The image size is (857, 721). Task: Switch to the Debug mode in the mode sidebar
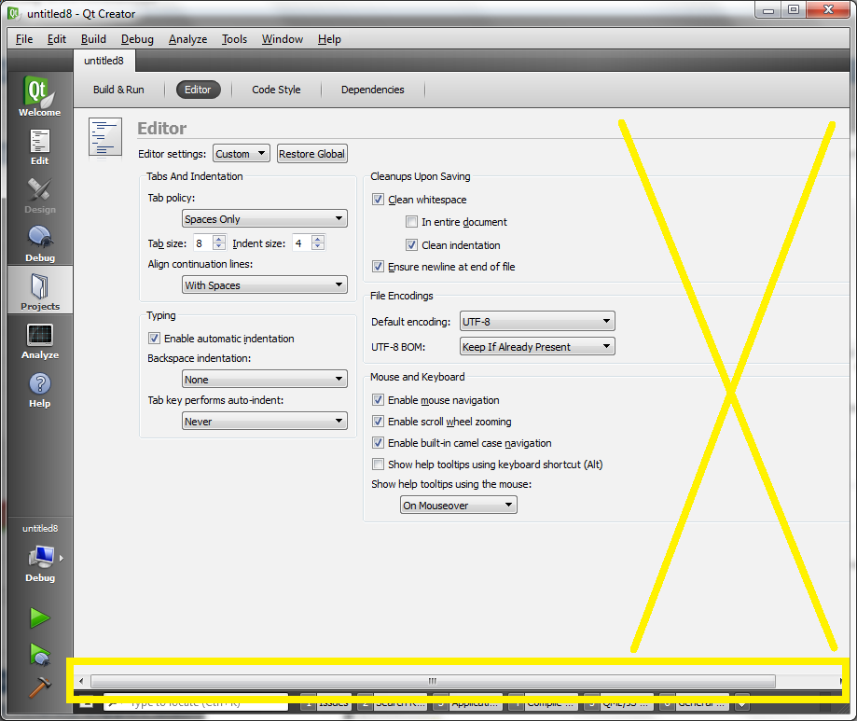[39, 243]
